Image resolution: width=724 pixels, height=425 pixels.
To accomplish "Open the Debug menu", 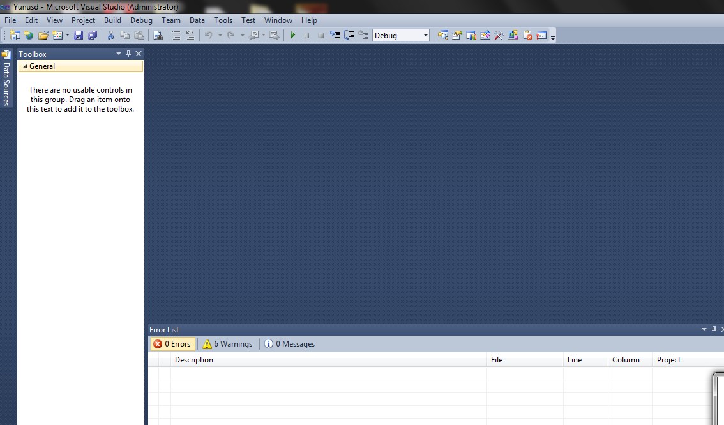I will (x=141, y=20).
